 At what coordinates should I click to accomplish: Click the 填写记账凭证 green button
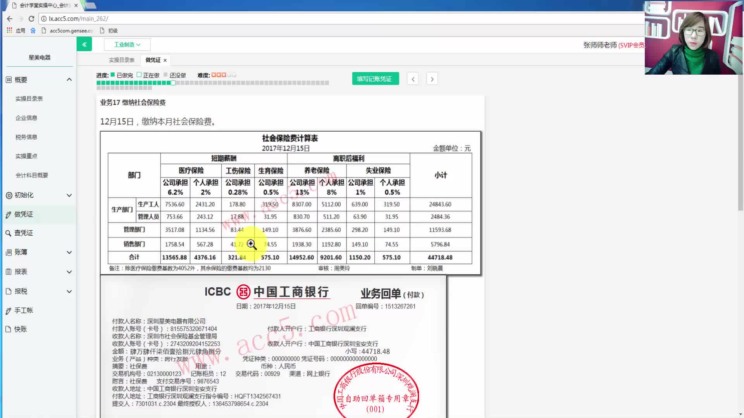point(375,78)
